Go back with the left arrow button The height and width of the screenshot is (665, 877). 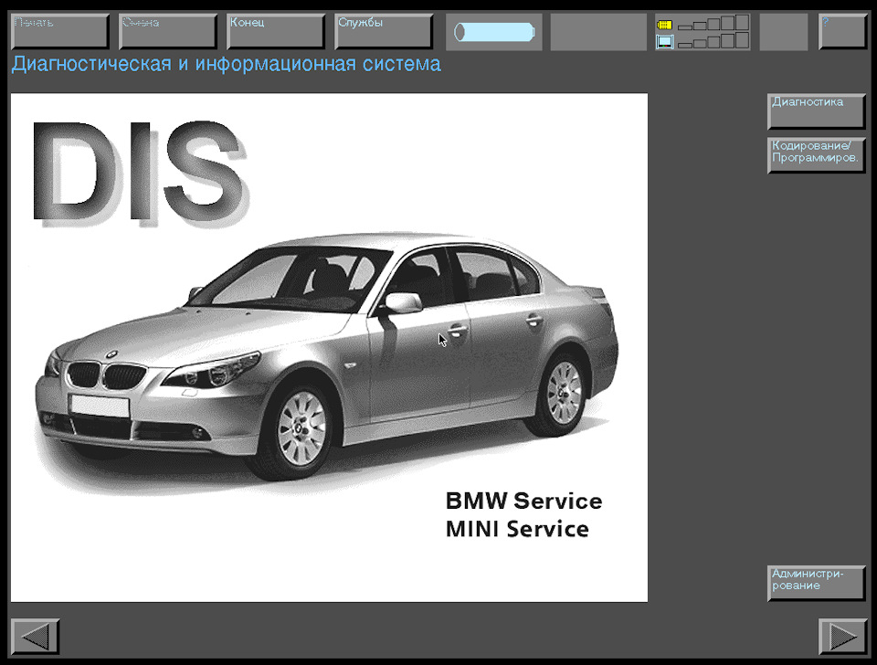(36, 636)
